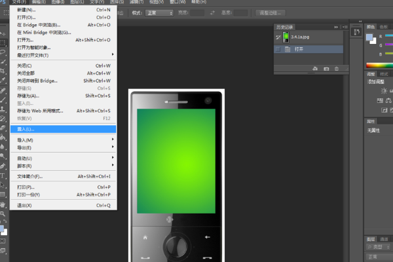Click the color spectrum ramp
Viewport: 393px width, 262px height.
pos(379,65)
